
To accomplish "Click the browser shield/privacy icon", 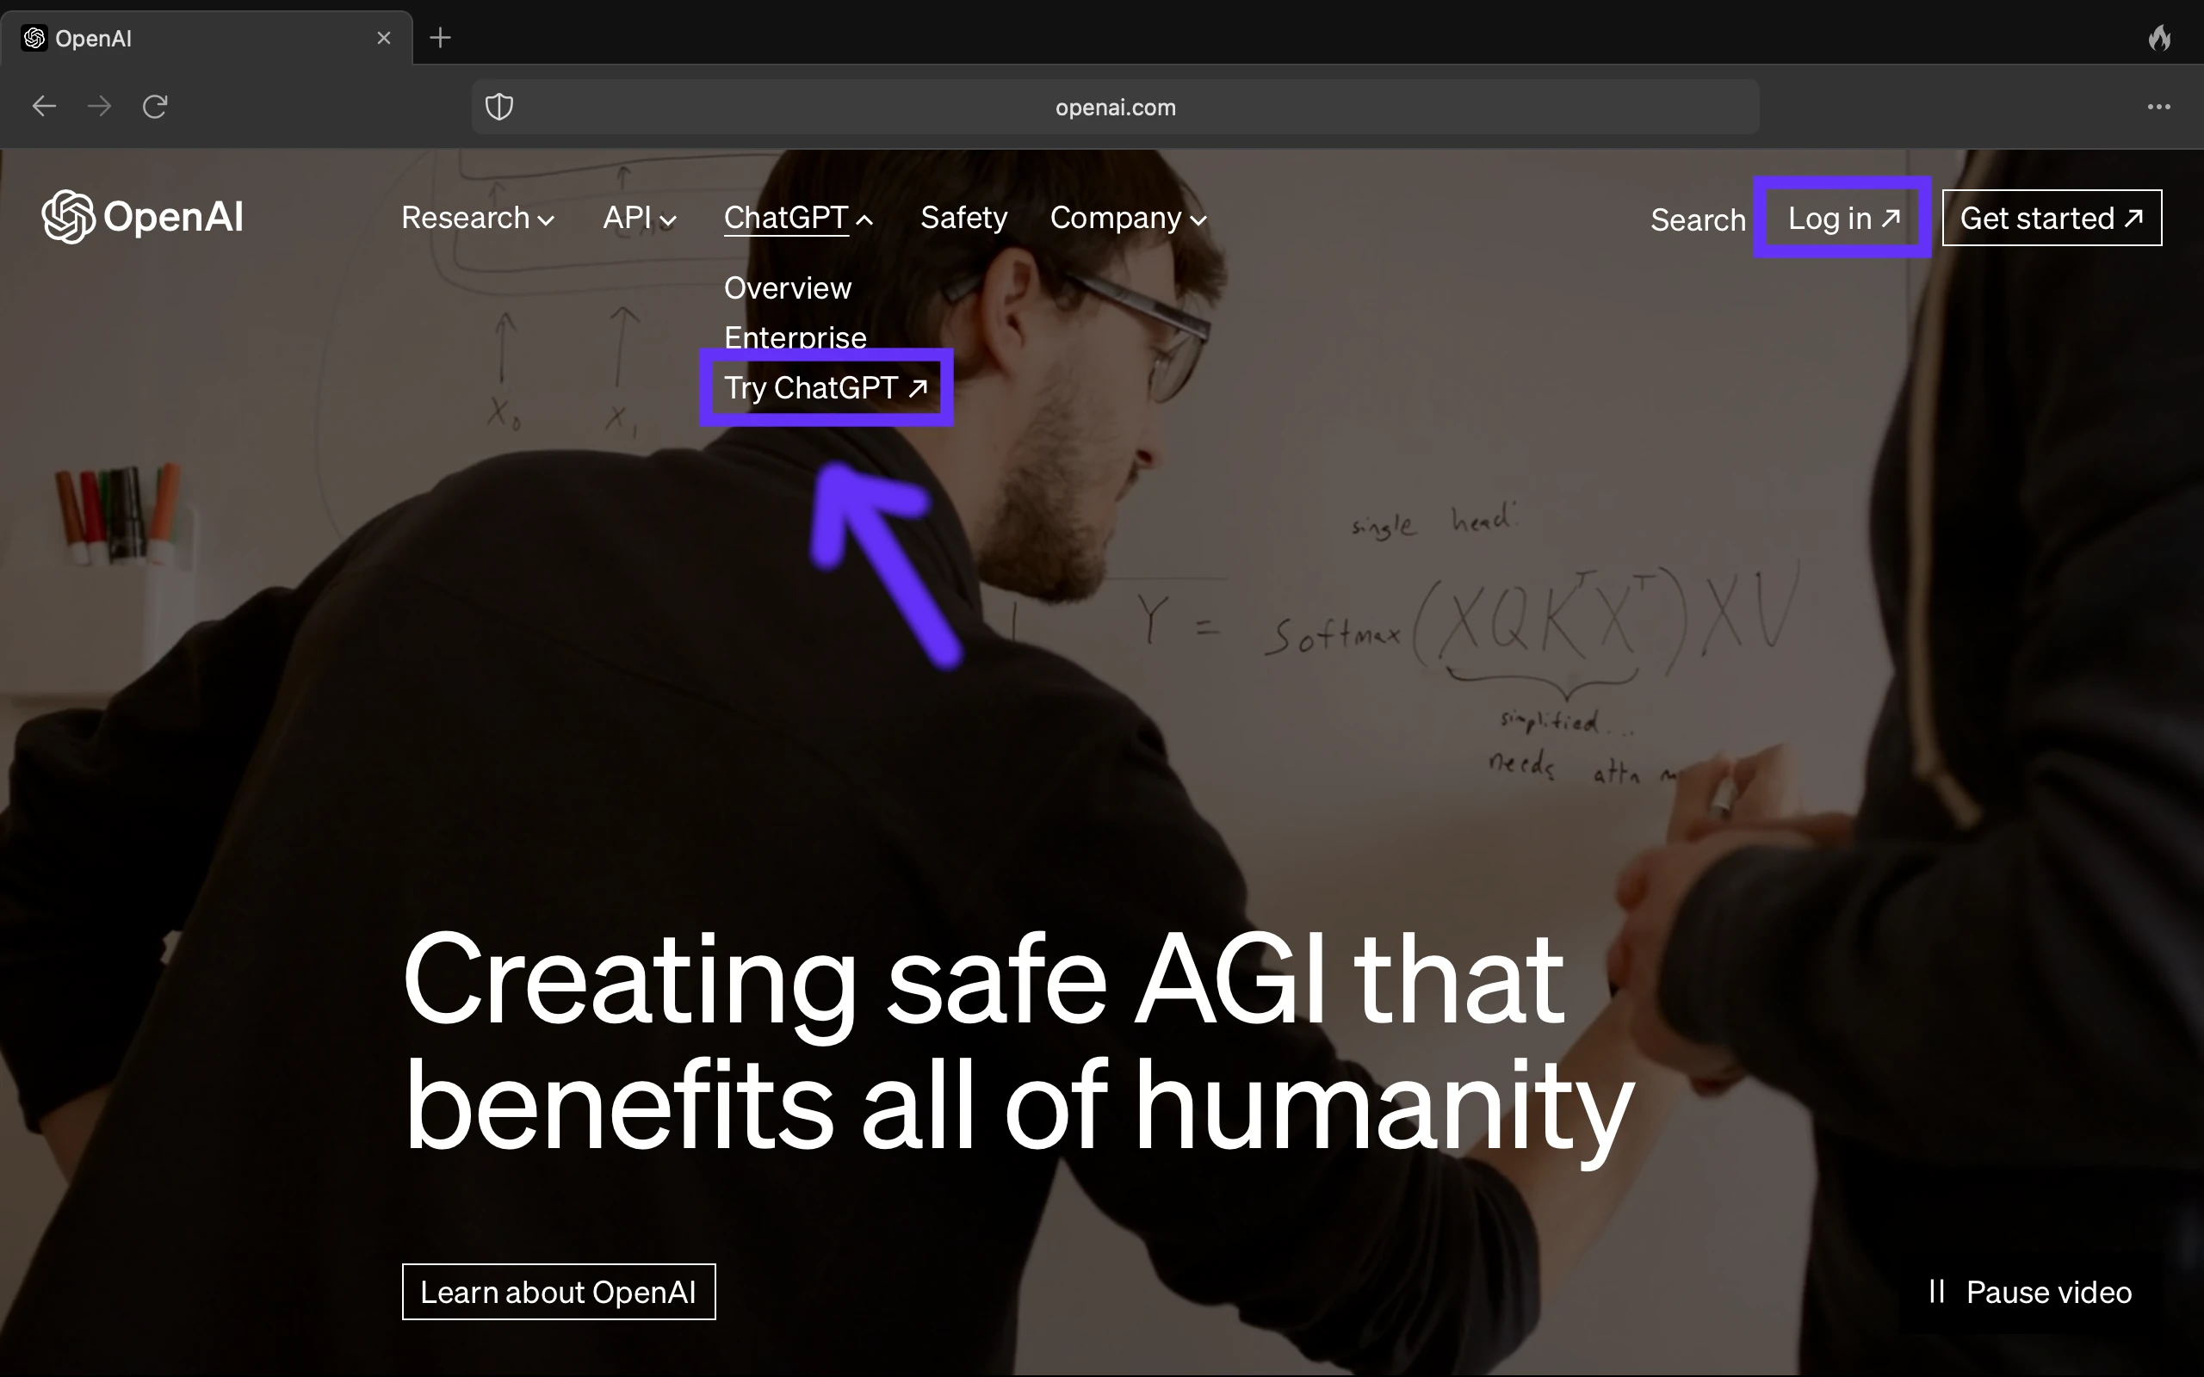I will [500, 107].
